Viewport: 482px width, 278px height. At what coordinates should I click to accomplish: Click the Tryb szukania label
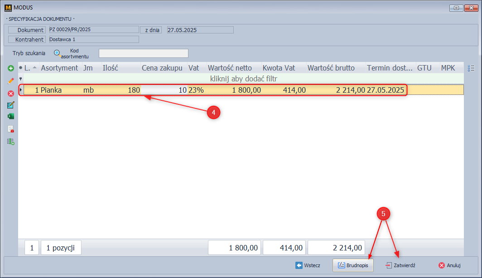tap(29, 53)
